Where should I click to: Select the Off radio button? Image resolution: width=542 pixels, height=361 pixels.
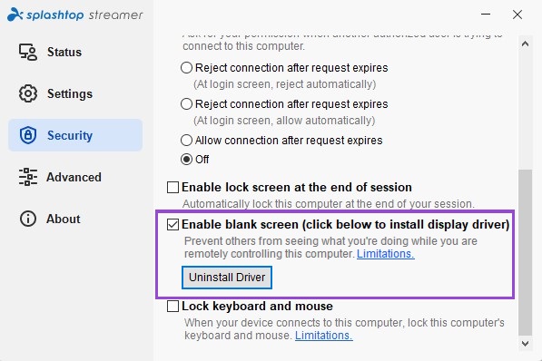pyautogui.click(x=186, y=160)
